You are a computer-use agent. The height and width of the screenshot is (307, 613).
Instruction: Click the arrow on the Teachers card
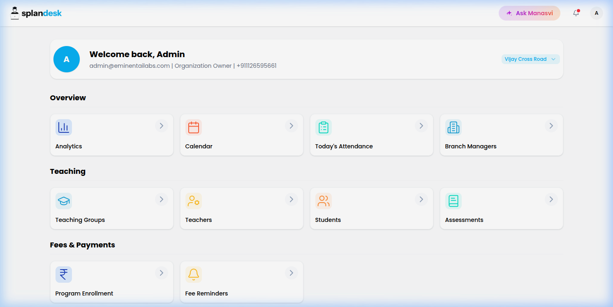pos(291,199)
